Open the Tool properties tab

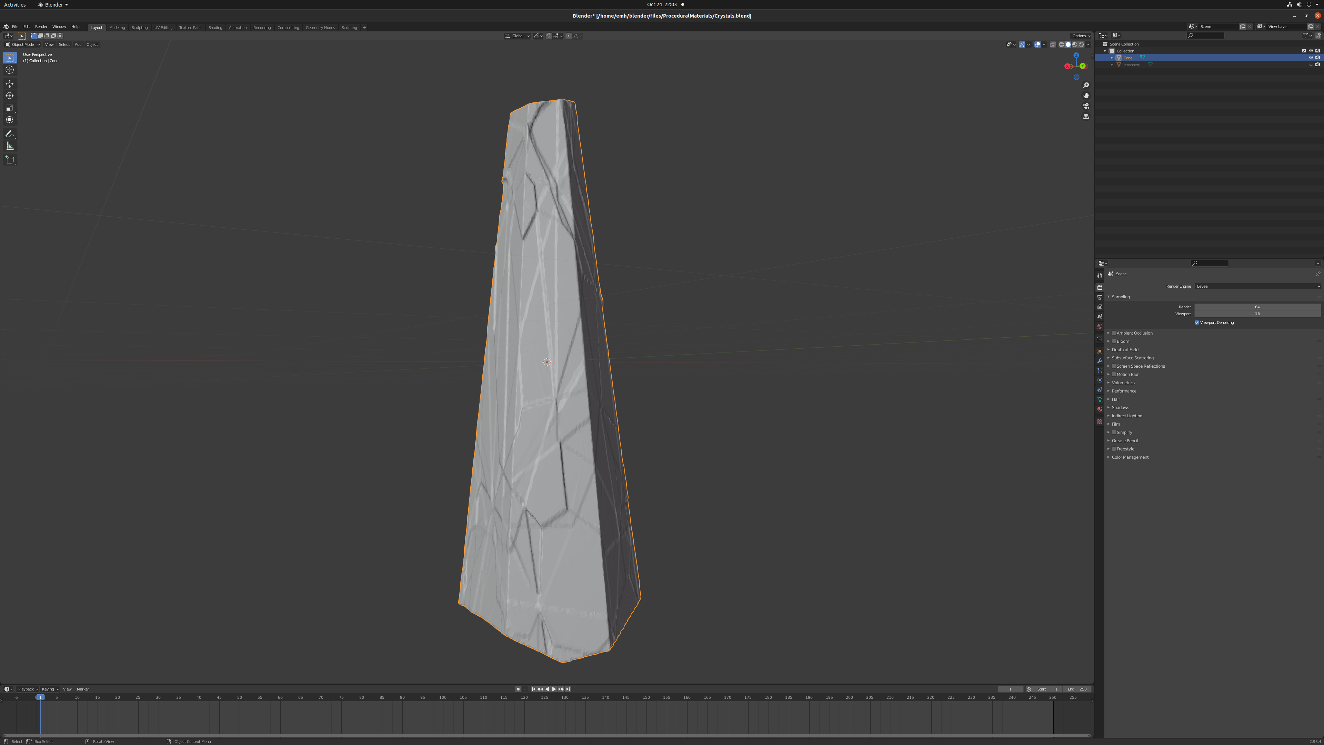click(x=1100, y=275)
